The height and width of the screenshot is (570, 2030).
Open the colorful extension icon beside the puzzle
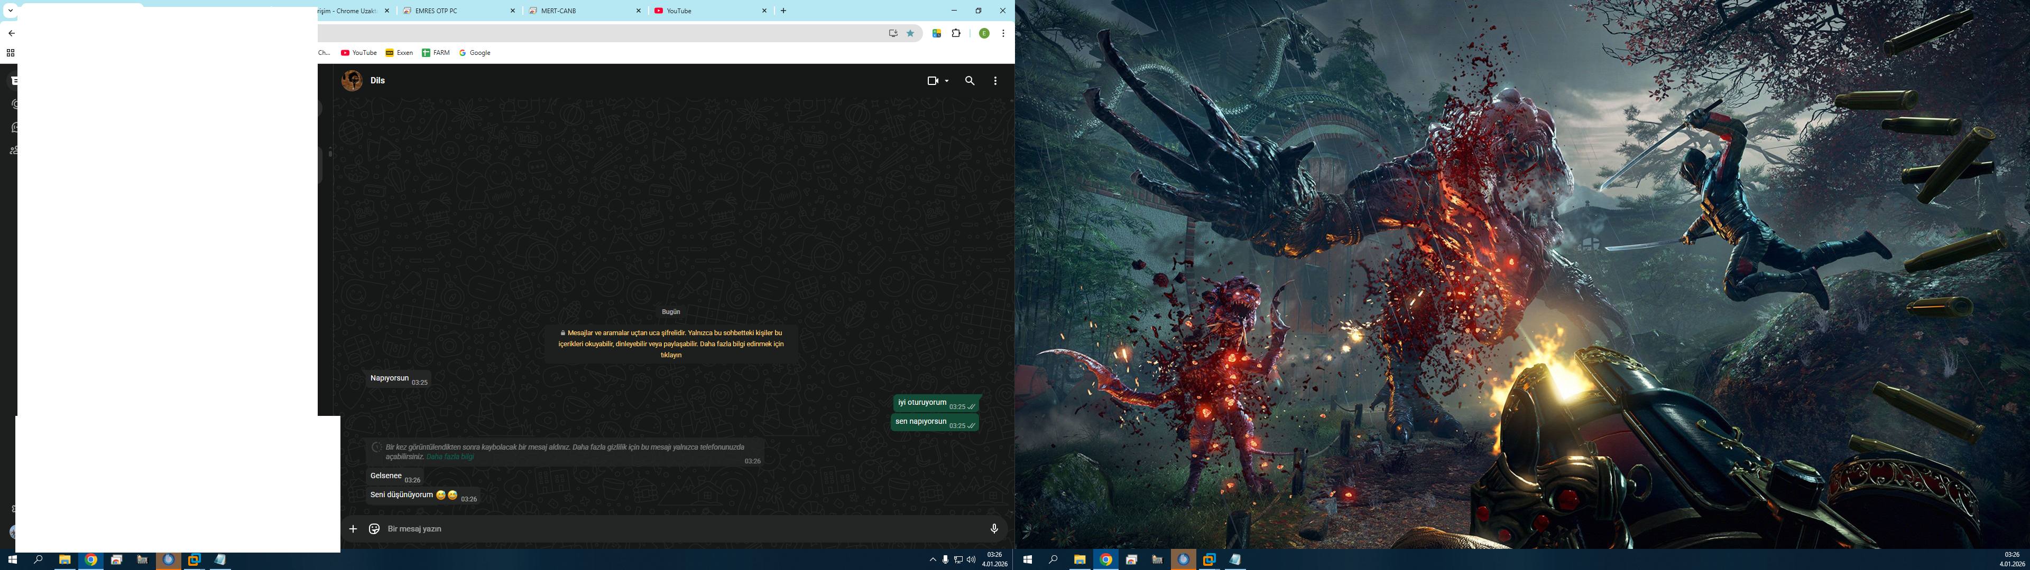(x=936, y=33)
